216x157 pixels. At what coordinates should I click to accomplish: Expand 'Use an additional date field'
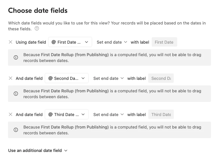38,150
